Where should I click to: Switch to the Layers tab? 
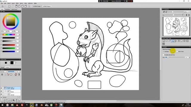click(x=7, y=67)
